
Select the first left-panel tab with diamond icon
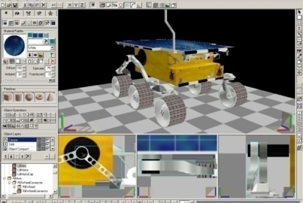(x=6, y=13)
